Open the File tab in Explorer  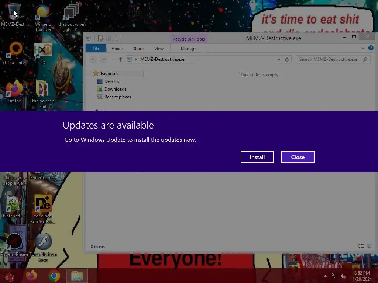pyautogui.click(x=96, y=48)
